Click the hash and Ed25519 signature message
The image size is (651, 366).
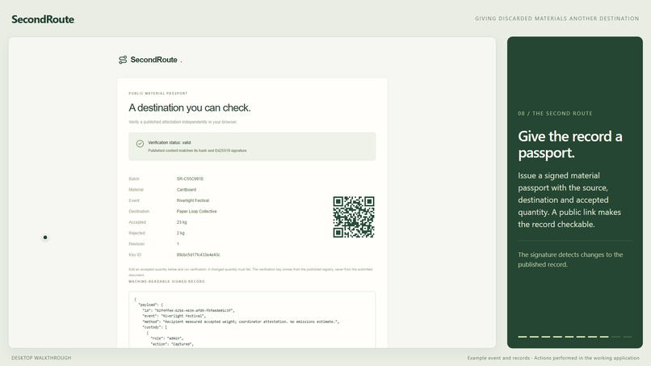coord(197,150)
